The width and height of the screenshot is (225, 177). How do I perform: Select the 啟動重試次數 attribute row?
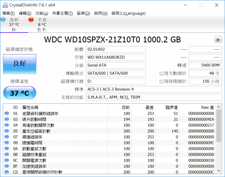point(109,149)
